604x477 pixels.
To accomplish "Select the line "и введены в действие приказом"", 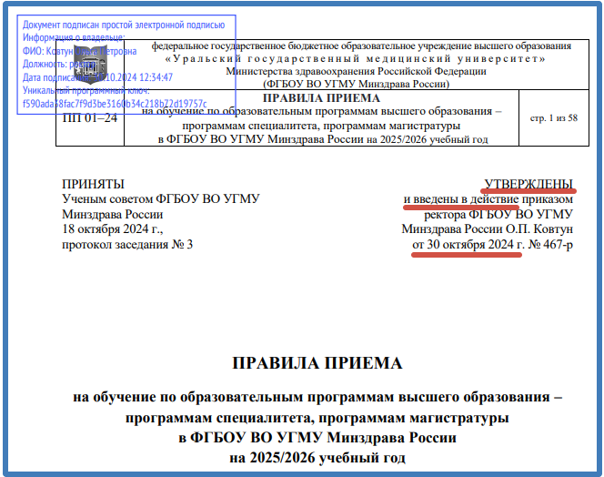I will (x=488, y=199).
